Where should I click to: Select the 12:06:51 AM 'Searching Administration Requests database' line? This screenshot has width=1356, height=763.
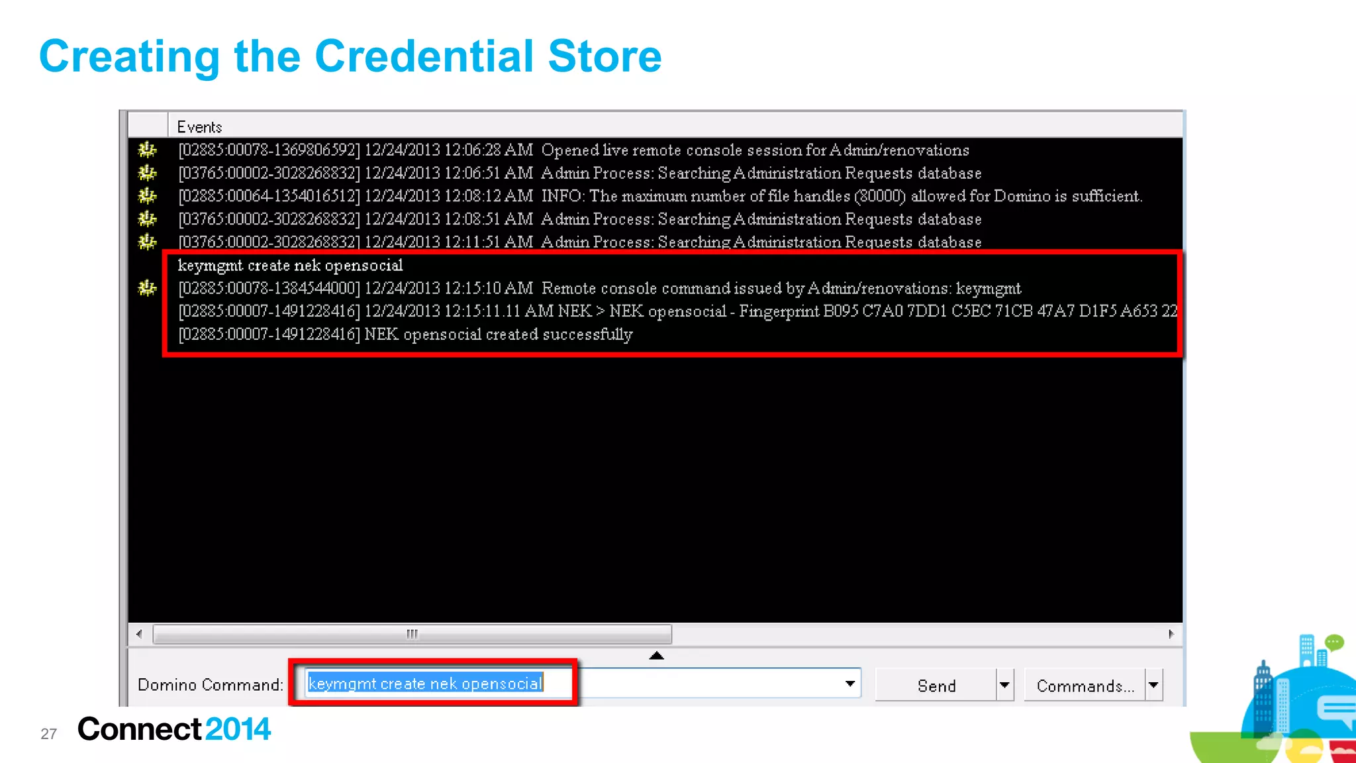pyautogui.click(x=579, y=174)
